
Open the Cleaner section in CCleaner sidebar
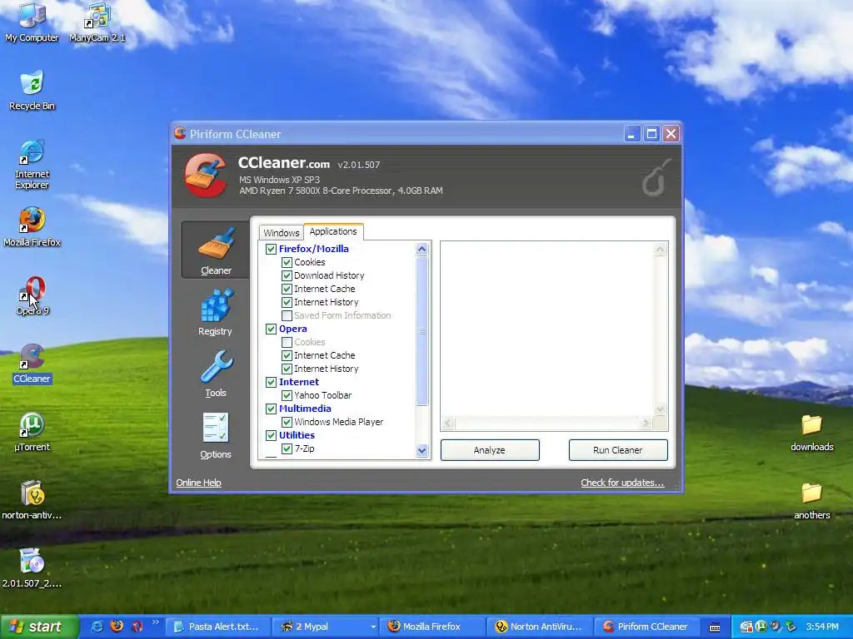[x=216, y=250]
